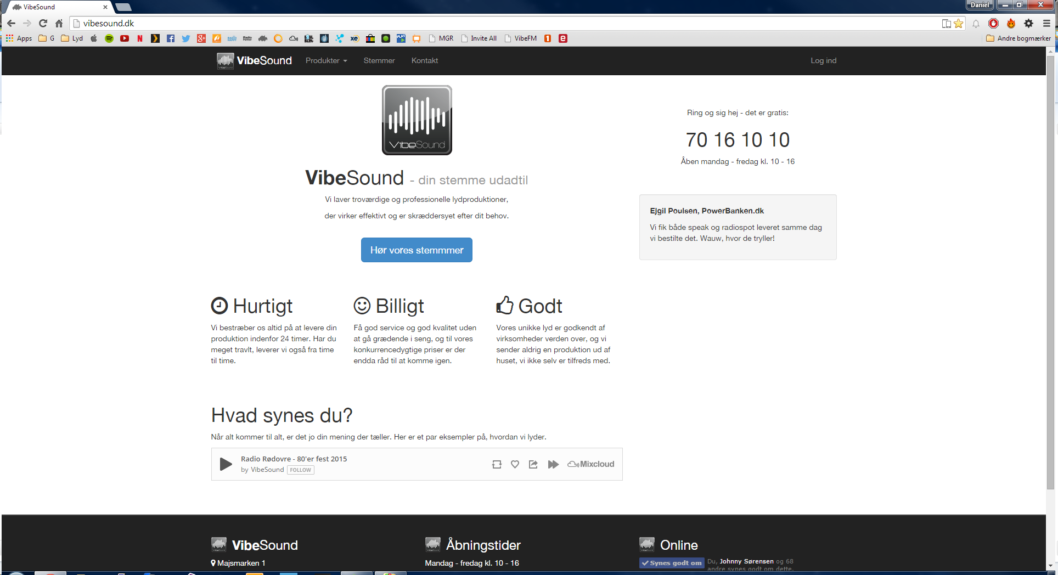Image resolution: width=1058 pixels, height=575 pixels.
Task: Follow VibeSound on Mixcloud
Action: click(x=301, y=470)
